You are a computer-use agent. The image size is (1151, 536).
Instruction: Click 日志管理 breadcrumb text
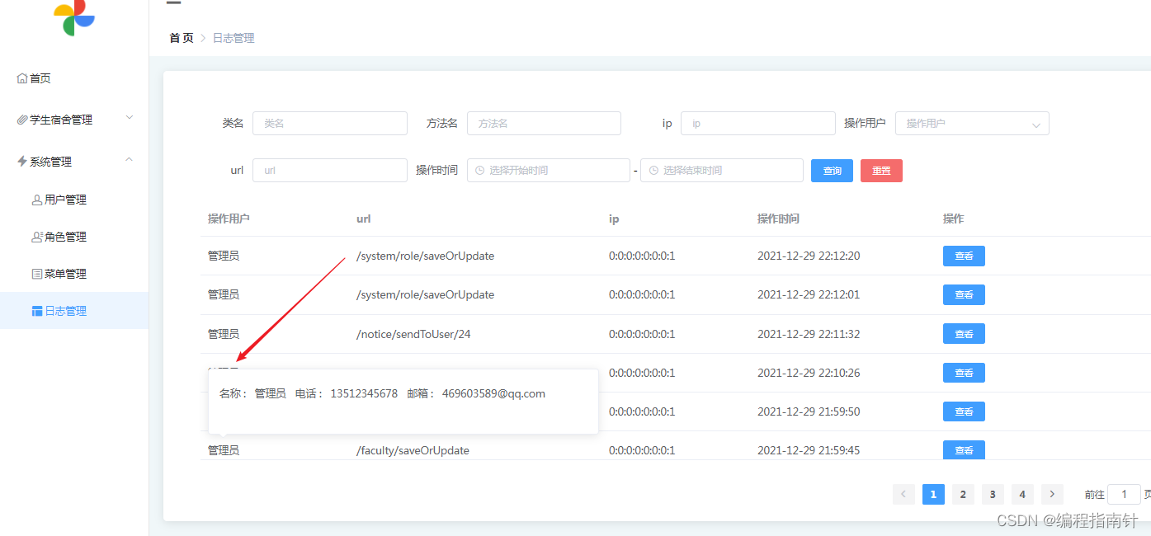234,38
